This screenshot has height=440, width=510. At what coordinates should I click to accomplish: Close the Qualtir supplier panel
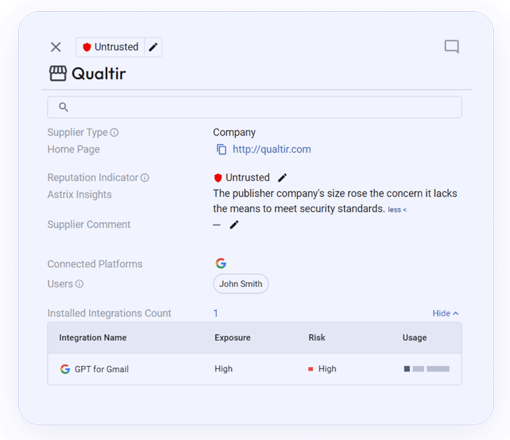click(x=56, y=47)
